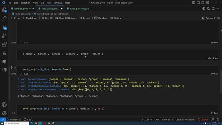Open the live share icon in activity bar
Screen dimensions: 222x125
[x=4, y=70]
